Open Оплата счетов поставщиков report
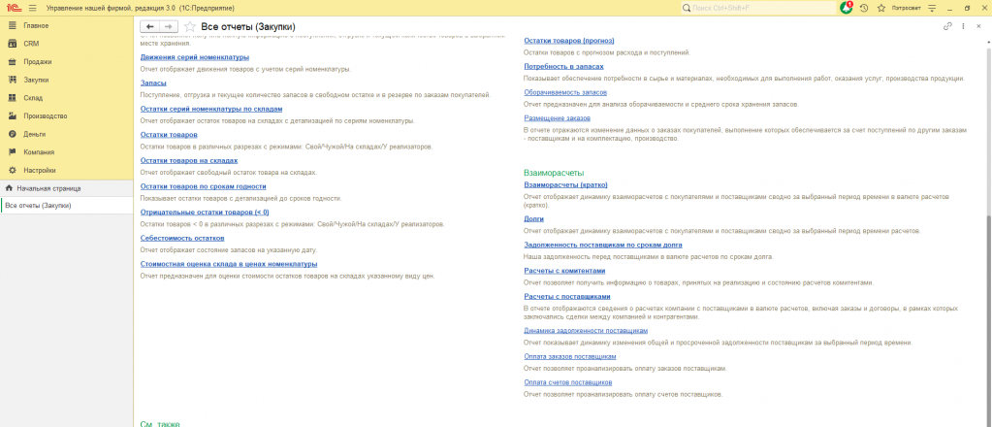 click(567, 382)
